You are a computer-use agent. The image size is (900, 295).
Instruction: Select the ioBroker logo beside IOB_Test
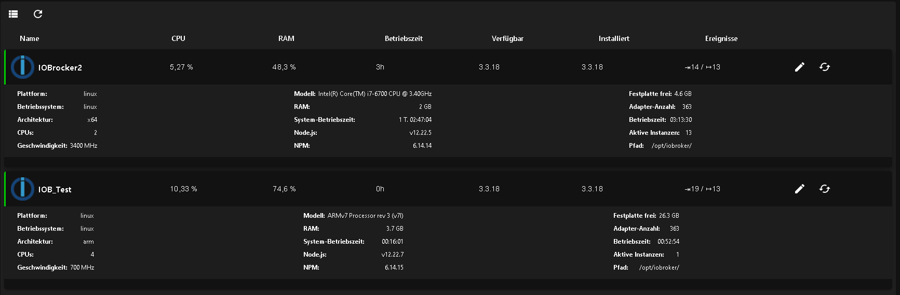tap(22, 189)
